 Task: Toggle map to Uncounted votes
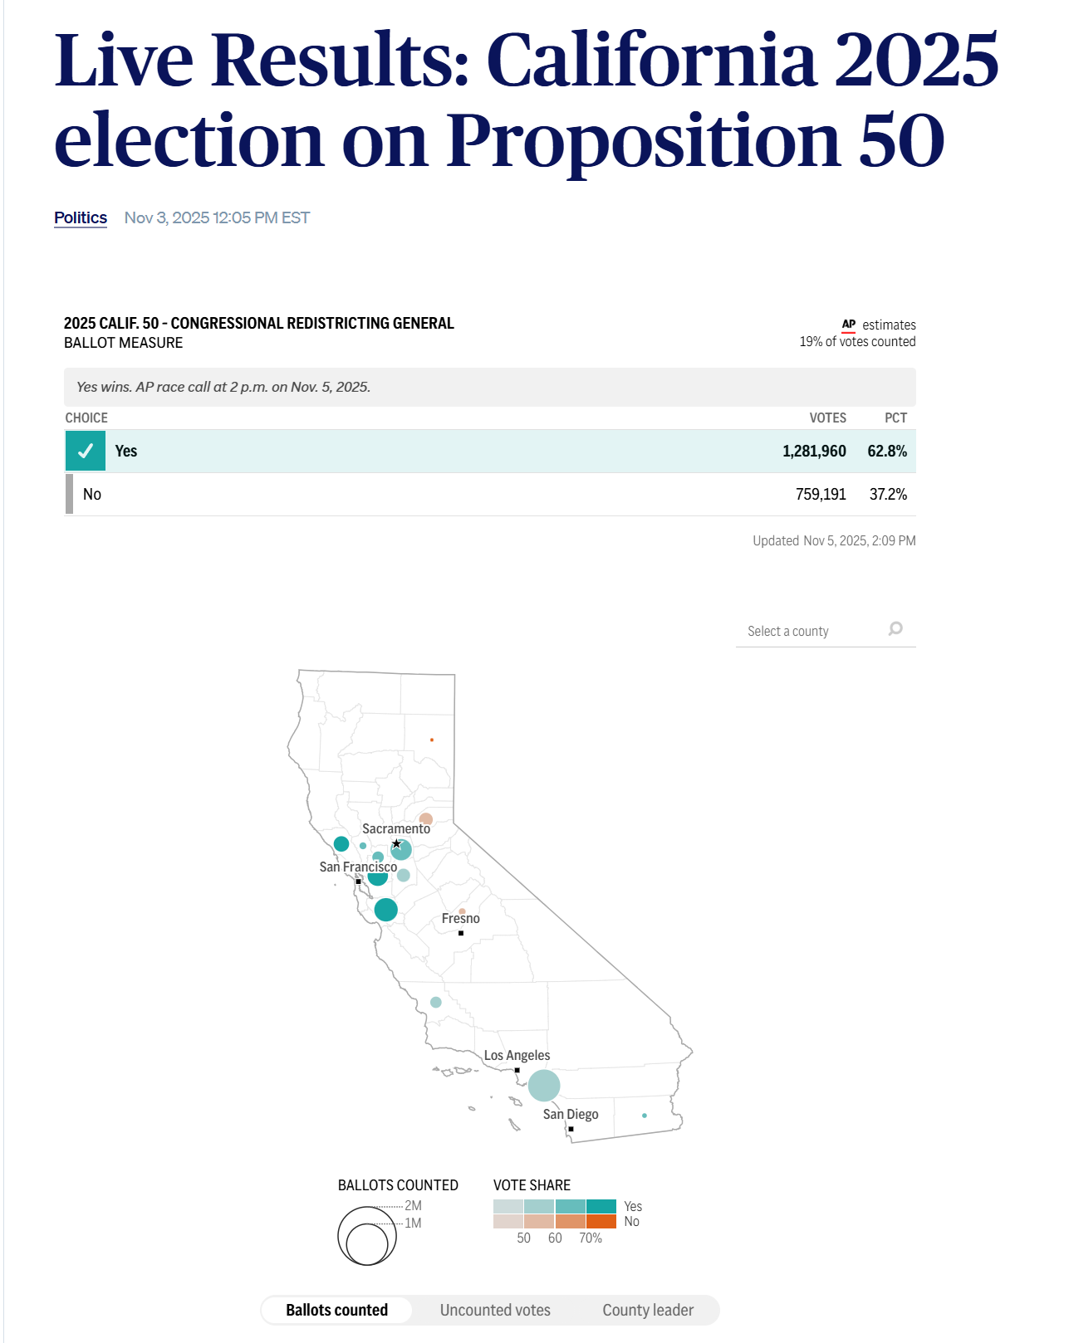(495, 1310)
